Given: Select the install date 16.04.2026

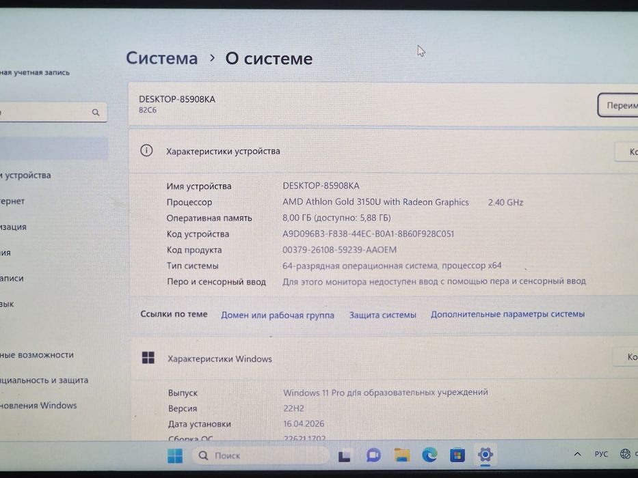Looking at the screenshot, I should pyautogui.click(x=304, y=423).
